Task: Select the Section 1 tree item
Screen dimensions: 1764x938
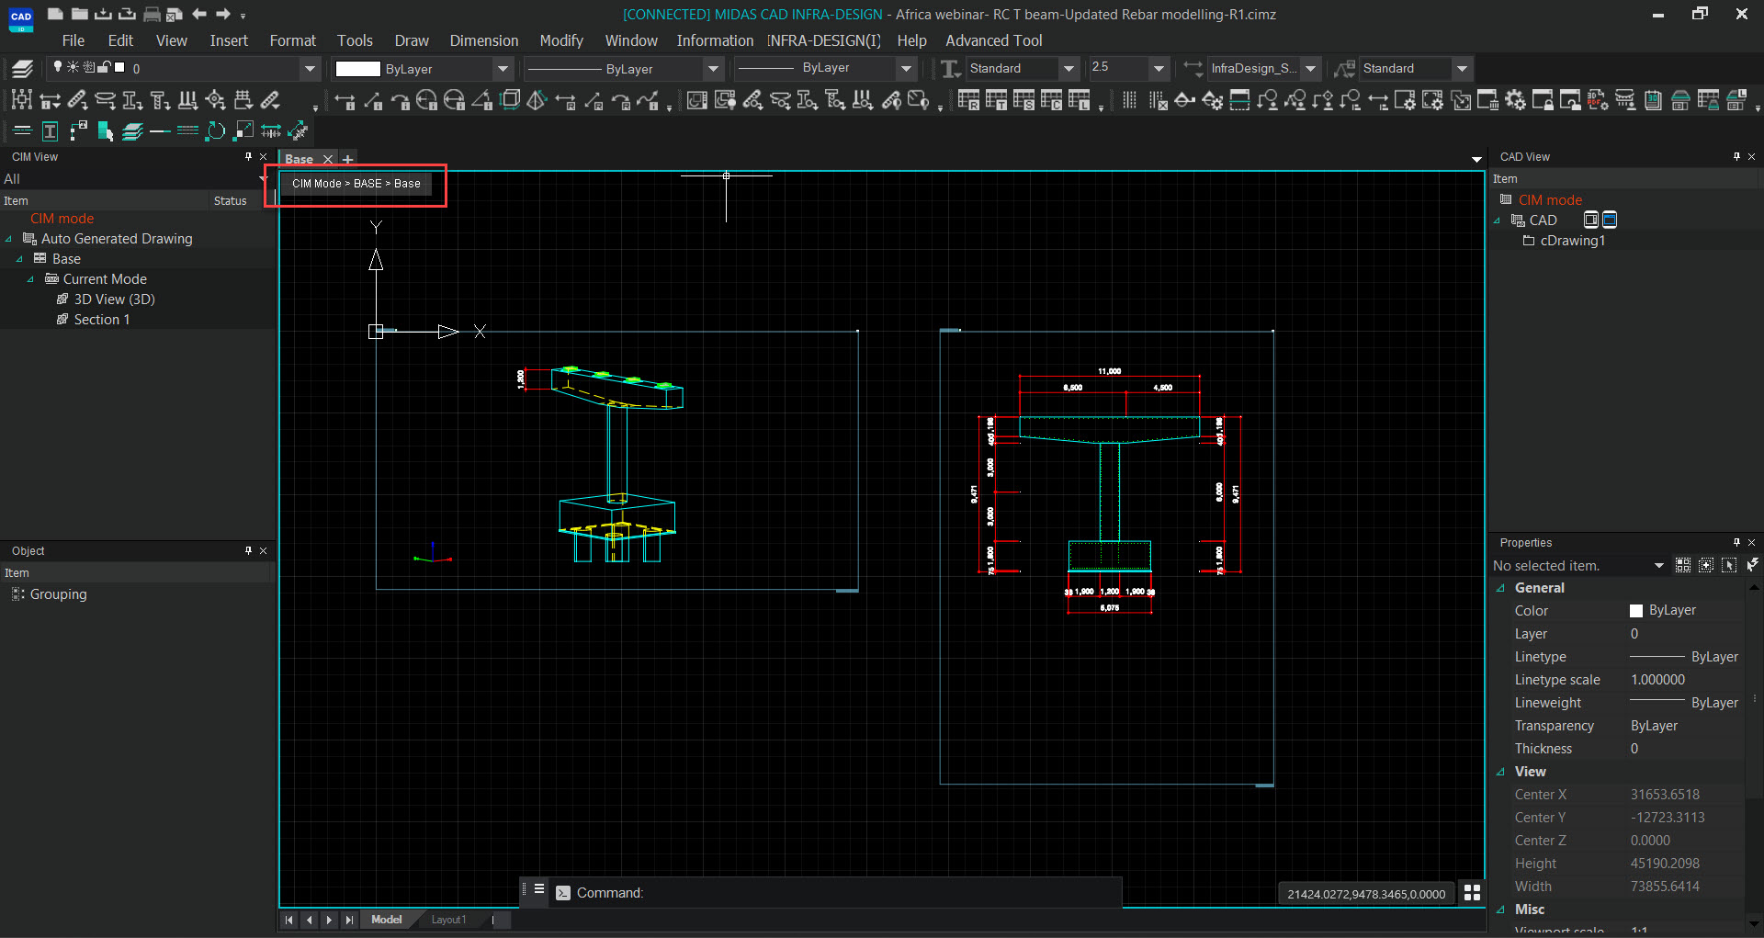Action: pos(101,320)
